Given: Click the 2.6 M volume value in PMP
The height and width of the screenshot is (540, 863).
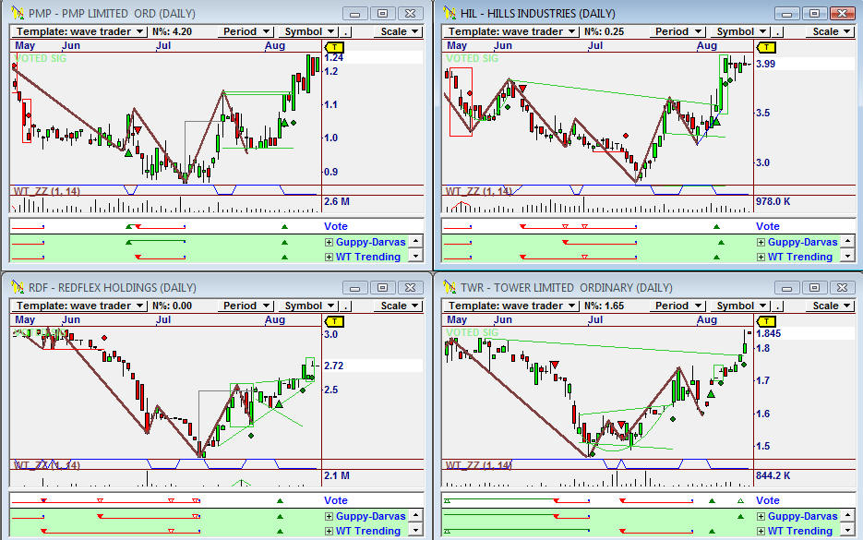Looking at the screenshot, I should point(337,201).
